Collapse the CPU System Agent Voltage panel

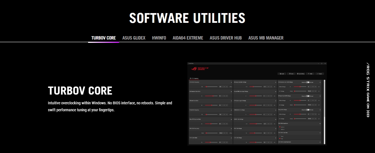[276, 100]
